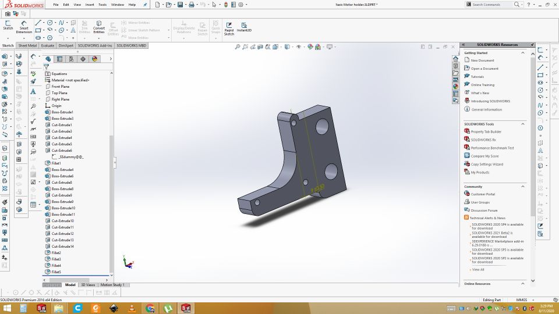Viewport: 559px width, 314px height.
Task: Open Chrome from the Windows taskbar
Action: point(150,308)
